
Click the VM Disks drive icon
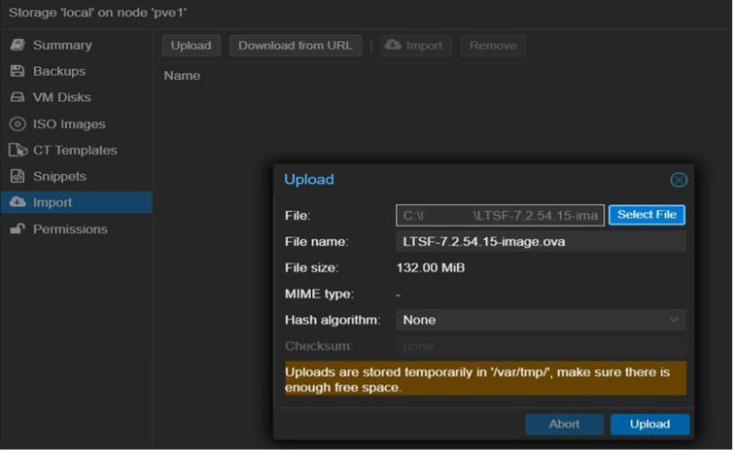click(17, 98)
